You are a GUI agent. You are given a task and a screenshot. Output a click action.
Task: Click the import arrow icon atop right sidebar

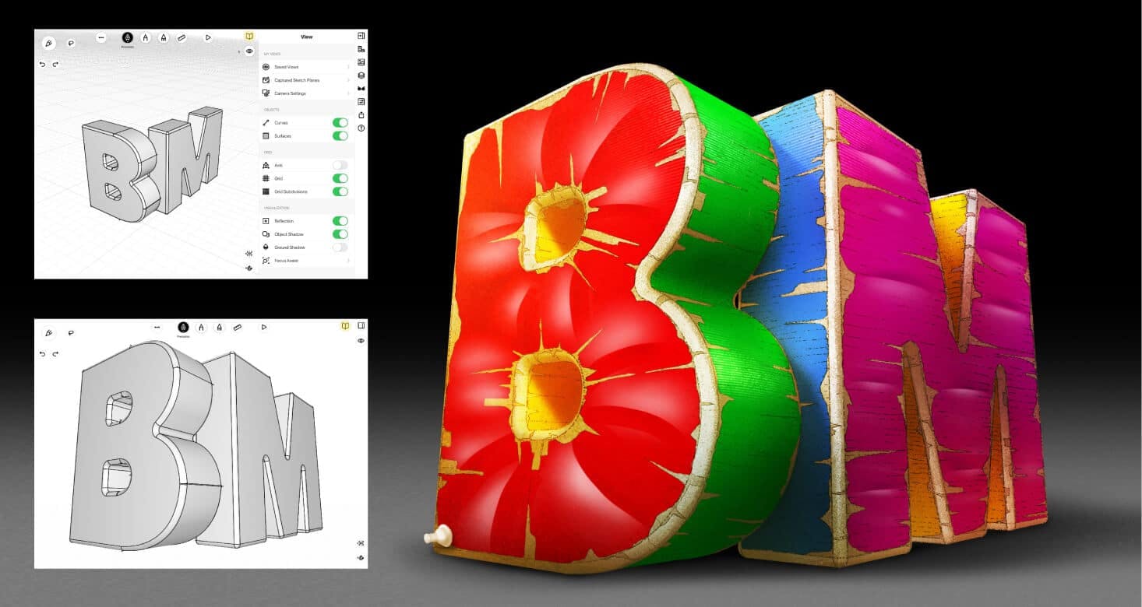[x=361, y=36]
